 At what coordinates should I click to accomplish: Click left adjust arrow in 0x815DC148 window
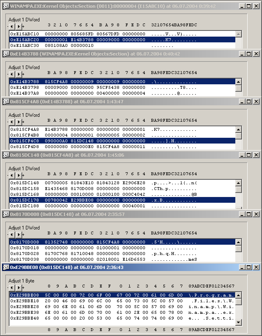click(11, 175)
